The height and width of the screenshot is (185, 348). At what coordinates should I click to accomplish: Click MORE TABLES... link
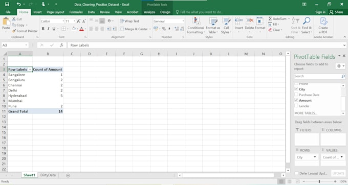(306, 113)
